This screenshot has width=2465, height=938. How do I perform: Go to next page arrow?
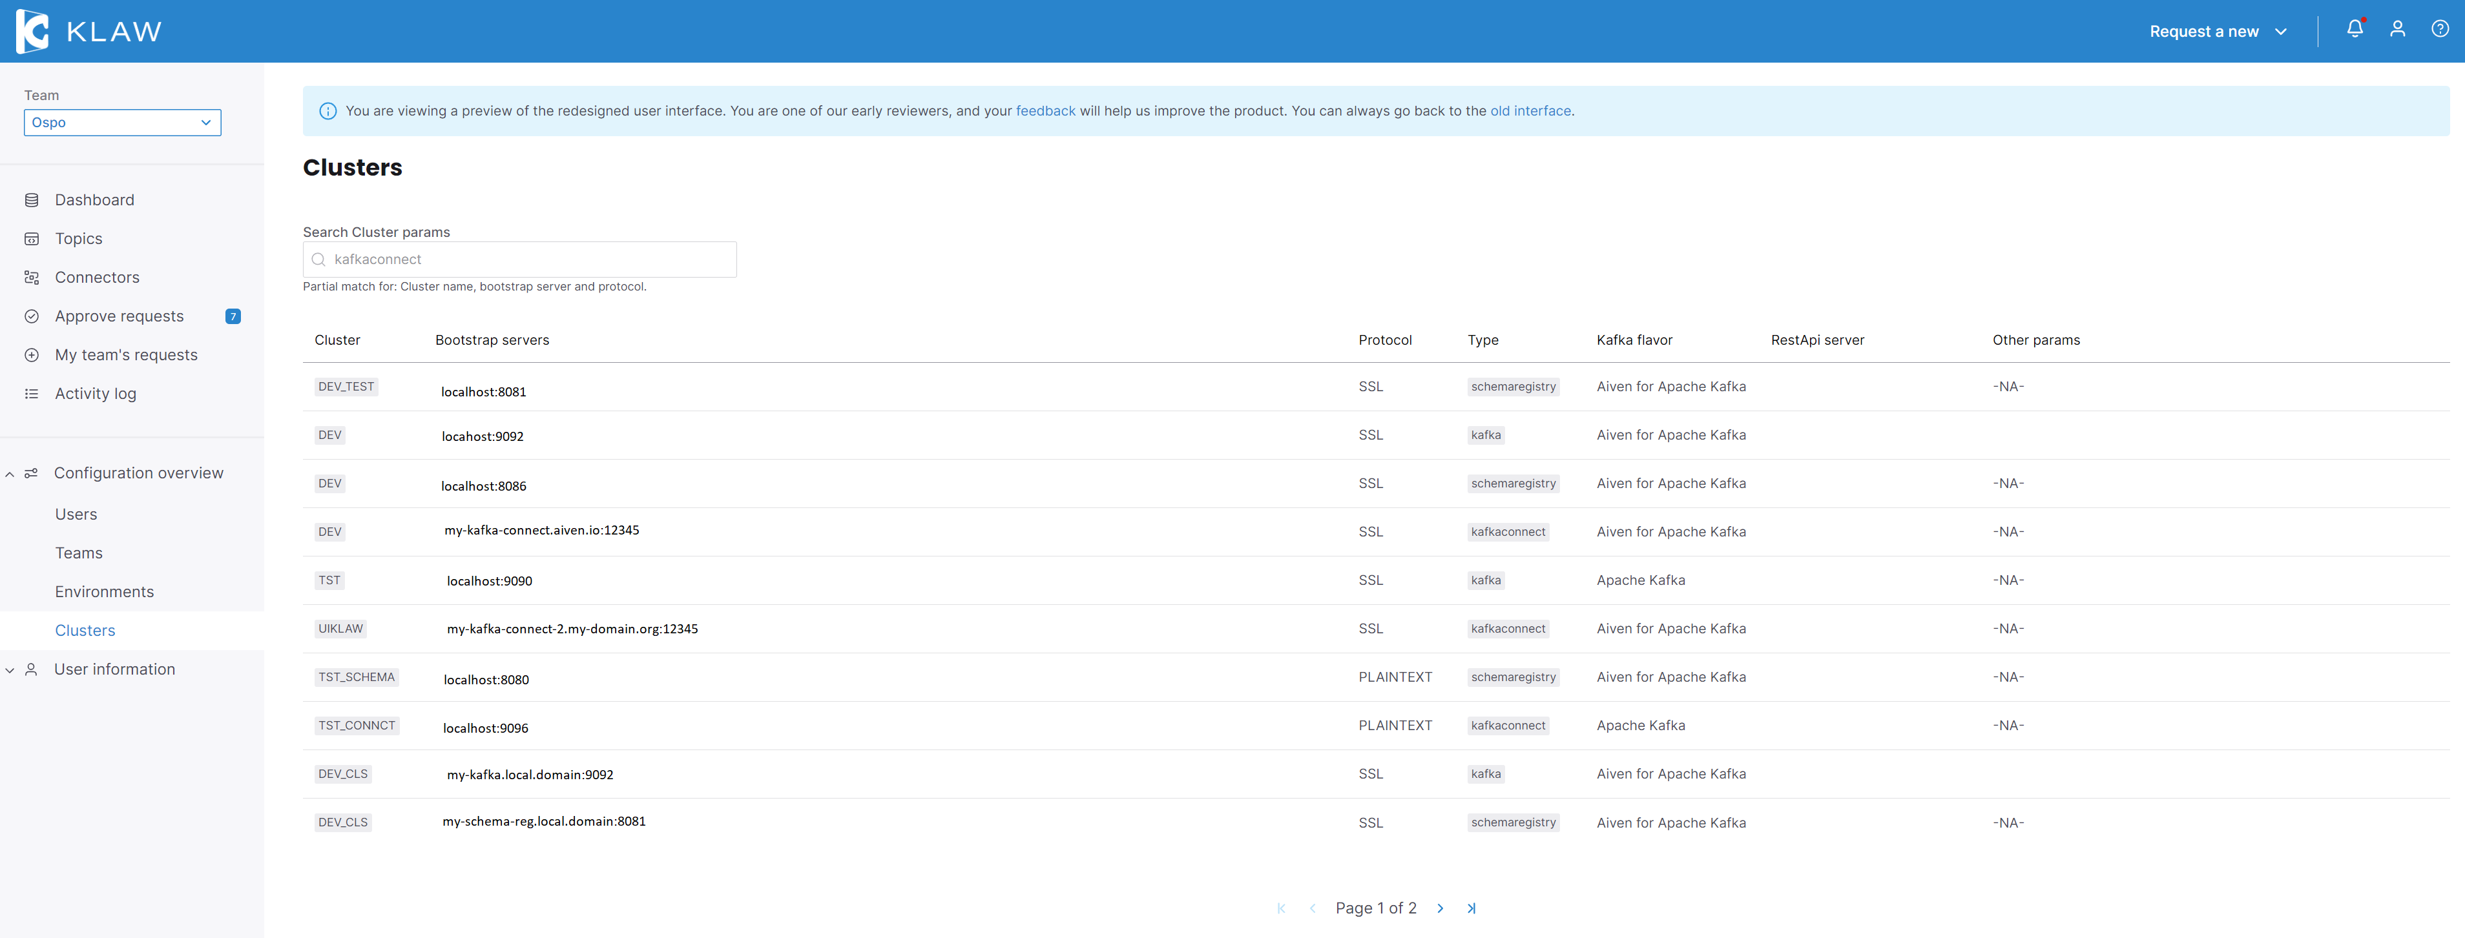tap(1439, 908)
